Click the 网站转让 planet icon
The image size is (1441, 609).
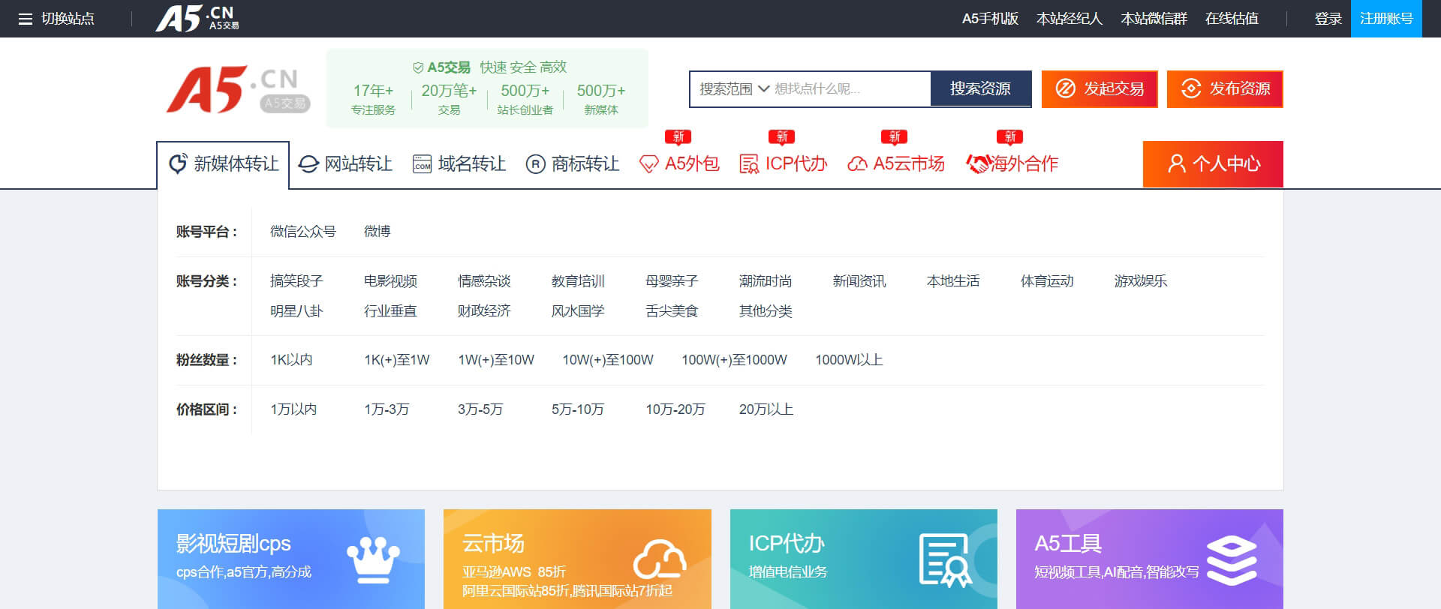point(308,163)
